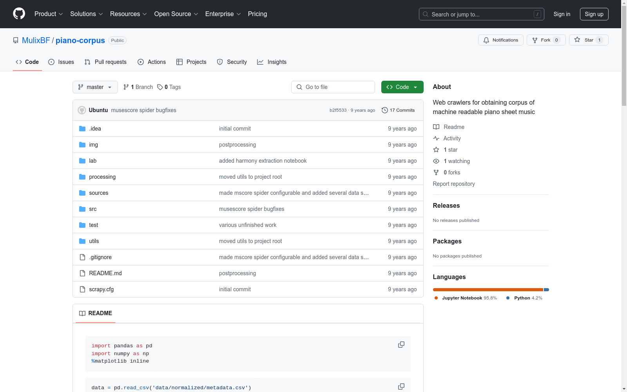
Task: Click the Go to file input
Action: click(x=333, y=87)
